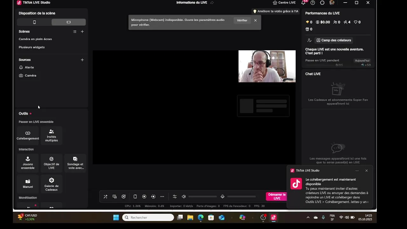
Task: Click the media music icon in bottom toolbar
Action: (x=115, y=197)
